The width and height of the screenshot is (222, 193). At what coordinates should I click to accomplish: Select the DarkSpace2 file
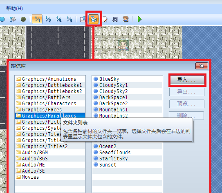pos(127,103)
